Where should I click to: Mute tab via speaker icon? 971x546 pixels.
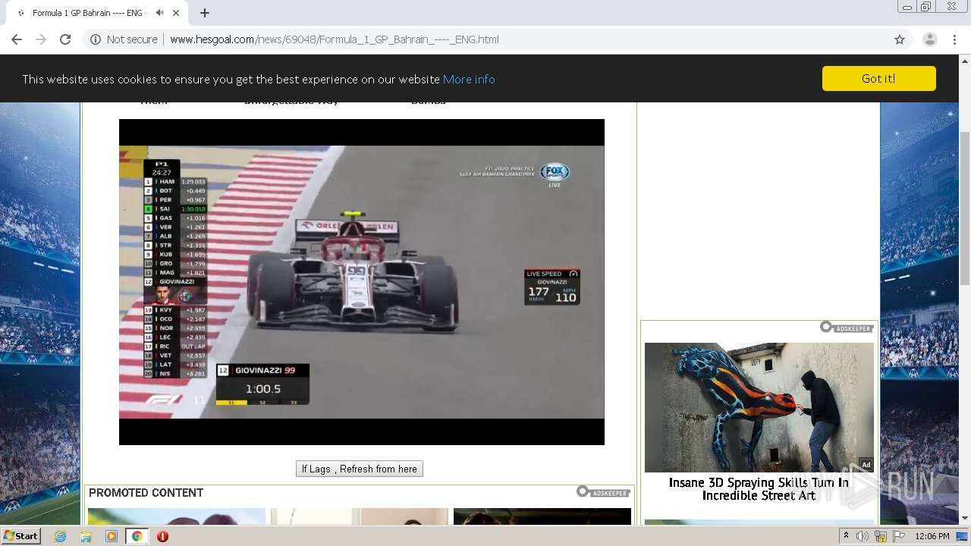point(159,13)
